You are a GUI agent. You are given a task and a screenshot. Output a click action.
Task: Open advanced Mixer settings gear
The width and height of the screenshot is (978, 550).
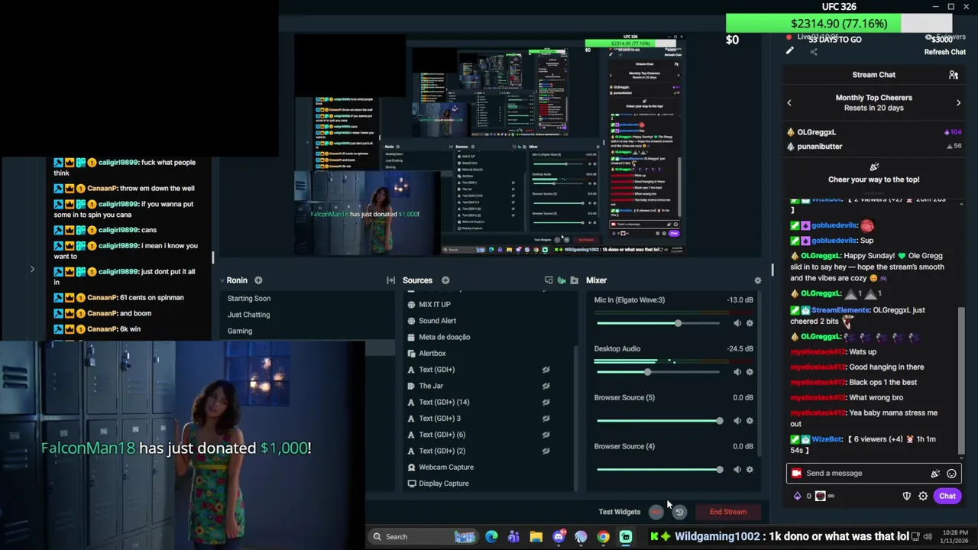pyautogui.click(x=757, y=280)
